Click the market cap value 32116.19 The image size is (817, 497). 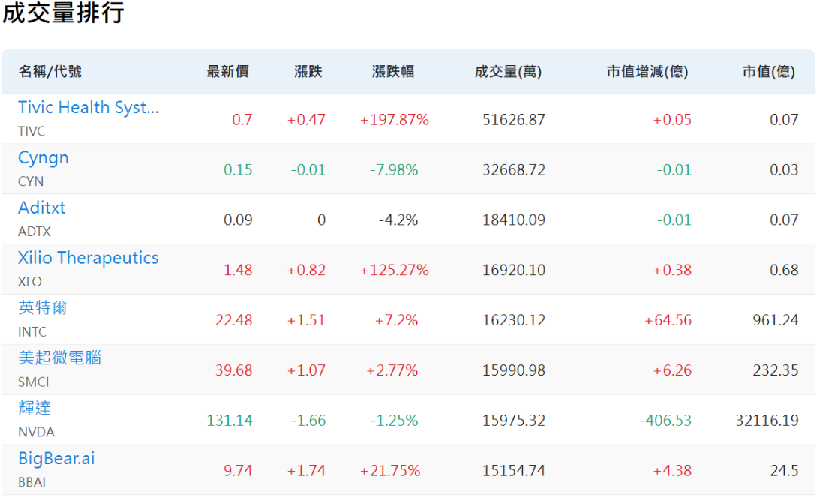click(x=767, y=420)
